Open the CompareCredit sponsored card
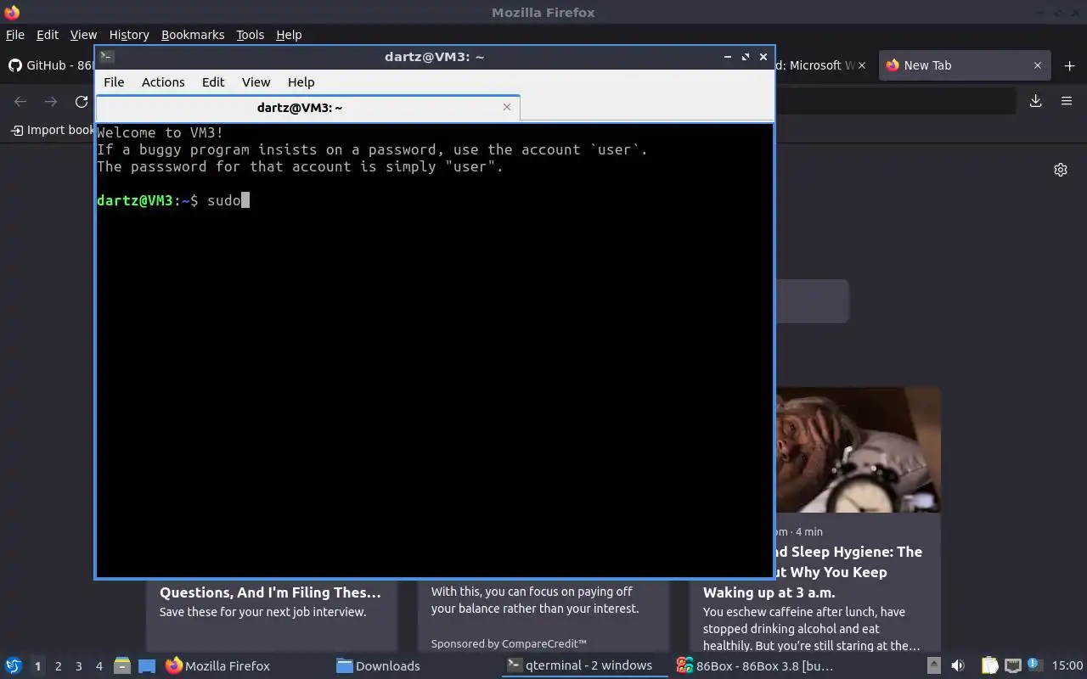 click(543, 615)
